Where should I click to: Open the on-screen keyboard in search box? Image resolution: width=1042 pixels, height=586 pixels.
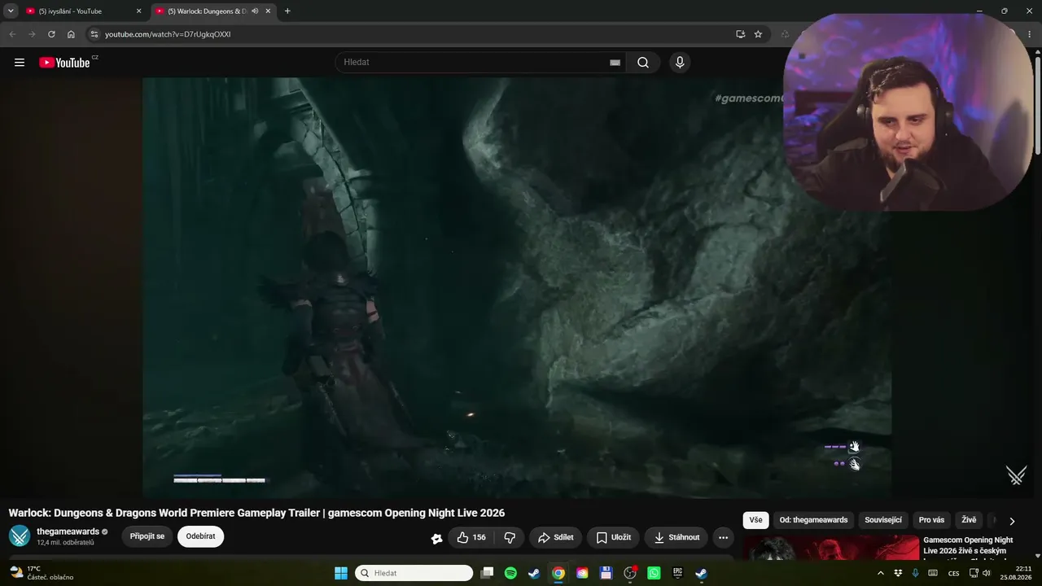point(615,63)
